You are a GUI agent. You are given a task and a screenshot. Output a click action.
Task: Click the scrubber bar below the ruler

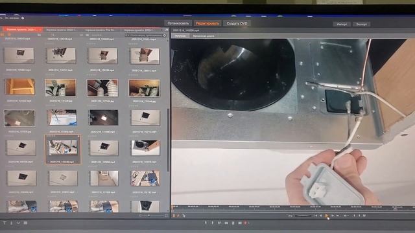[293, 210]
